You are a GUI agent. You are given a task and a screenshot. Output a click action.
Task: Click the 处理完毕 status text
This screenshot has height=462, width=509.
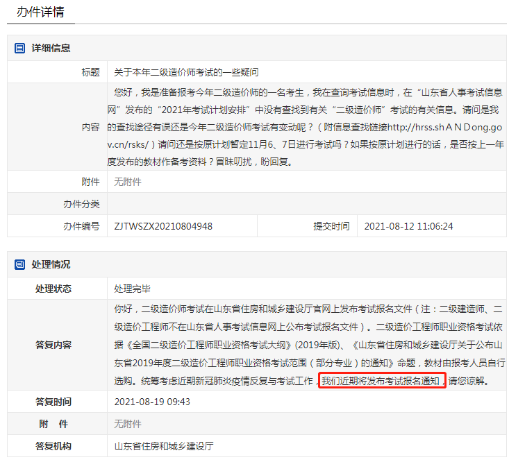click(x=132, y=289)
